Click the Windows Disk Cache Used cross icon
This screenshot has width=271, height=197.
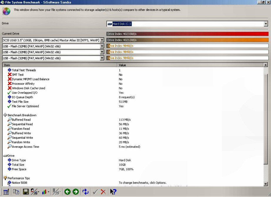click(x=10, y=88)
